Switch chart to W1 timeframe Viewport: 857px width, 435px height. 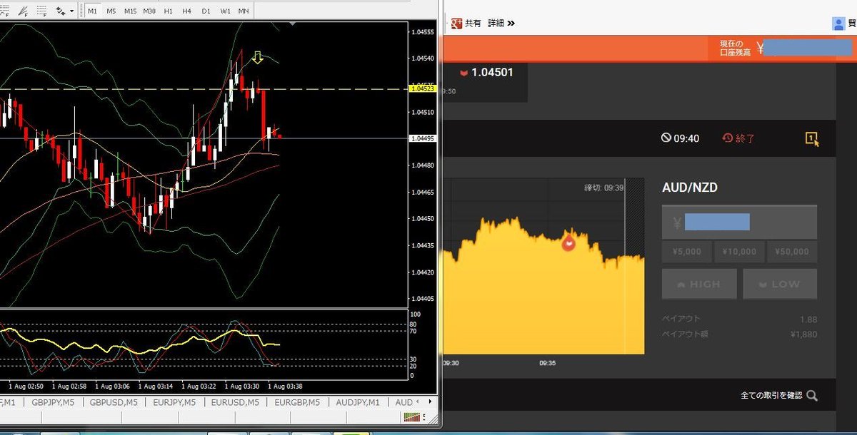[225, 11]
